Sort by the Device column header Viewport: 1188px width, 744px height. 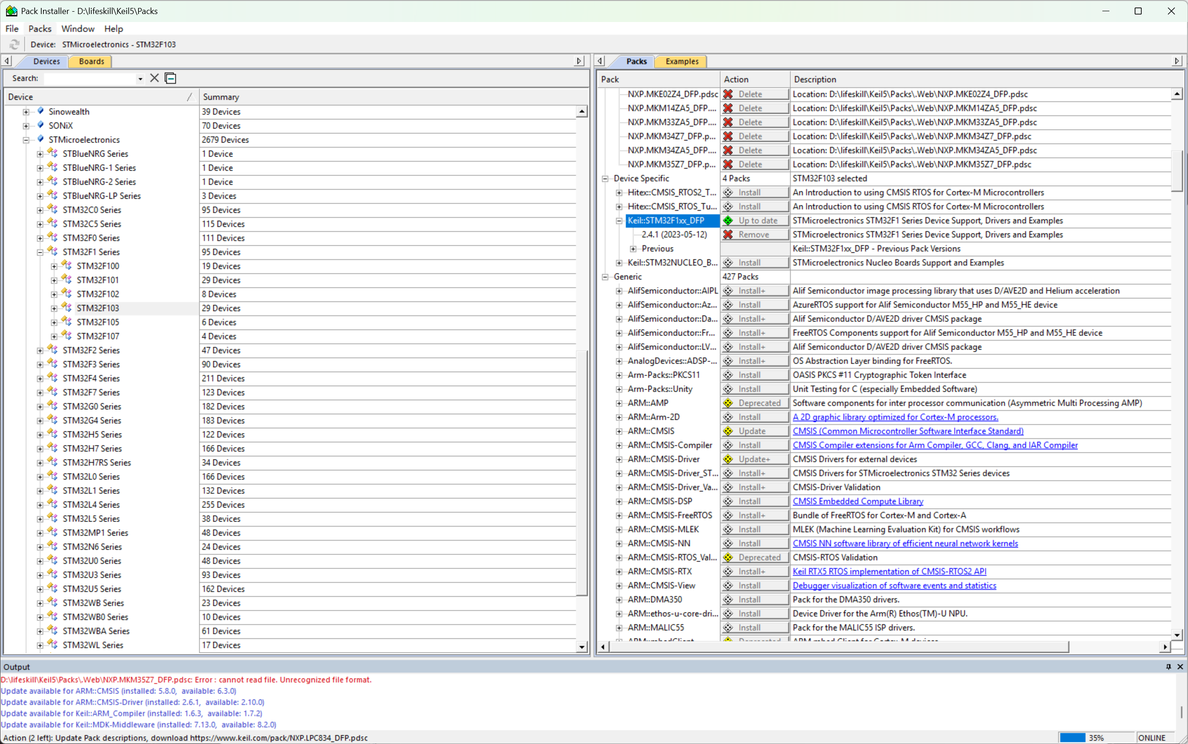tap(102, 97)
